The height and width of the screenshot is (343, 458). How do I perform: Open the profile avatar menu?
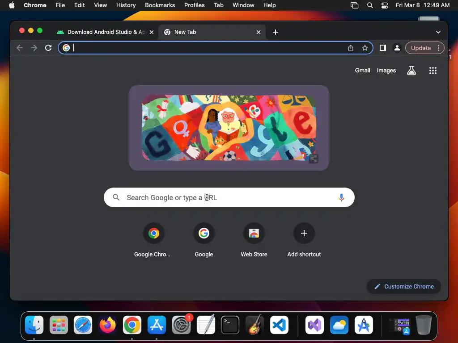coord(397,48)
